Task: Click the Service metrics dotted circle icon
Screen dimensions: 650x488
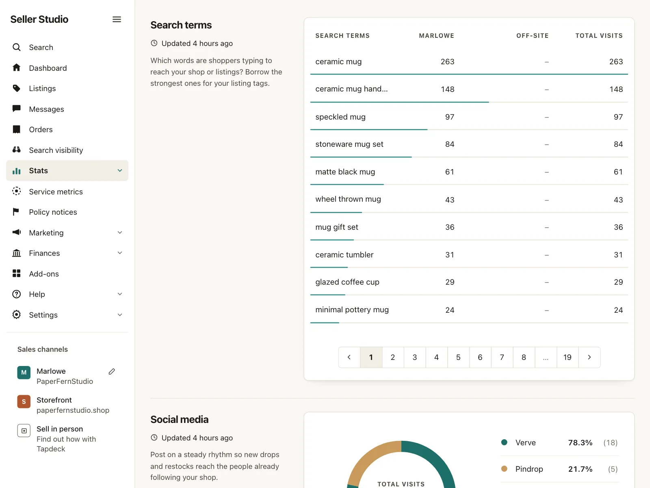Action: point(17,192)
